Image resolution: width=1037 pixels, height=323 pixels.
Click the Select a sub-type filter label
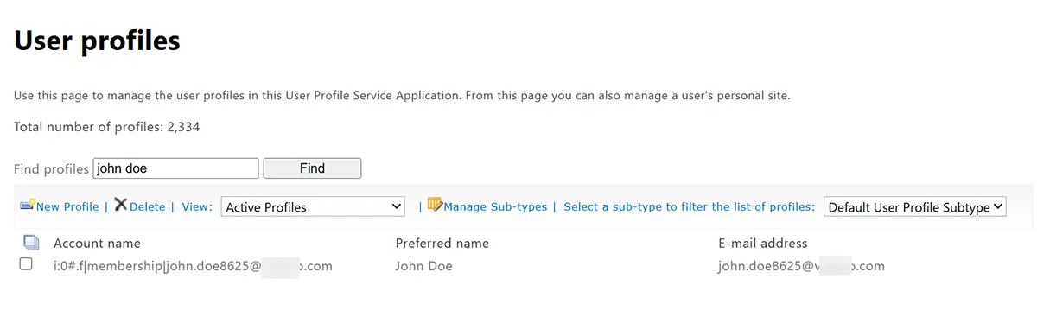(689, 207)
